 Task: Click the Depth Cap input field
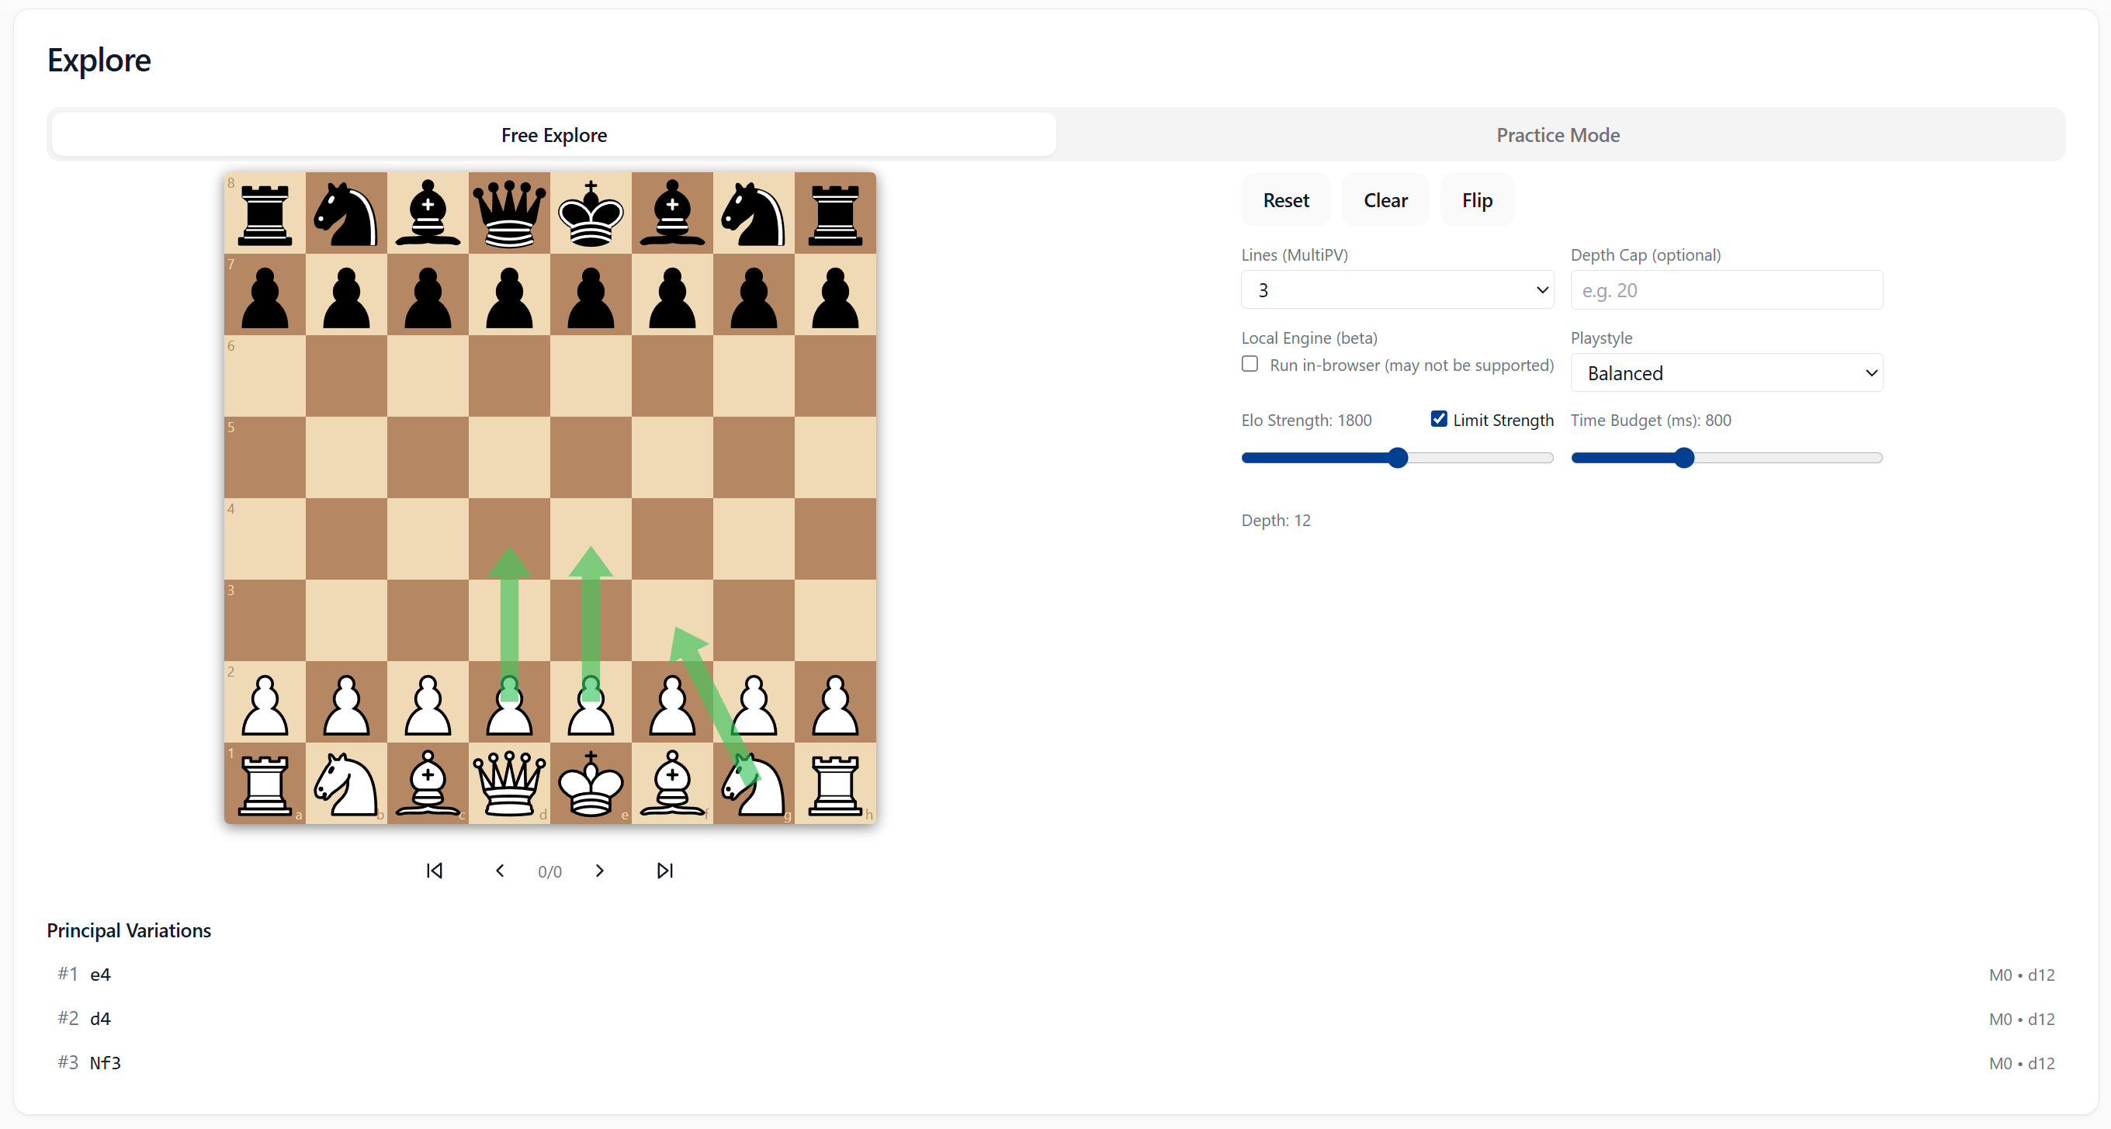pyautogui.click(x=1726, y=290)
